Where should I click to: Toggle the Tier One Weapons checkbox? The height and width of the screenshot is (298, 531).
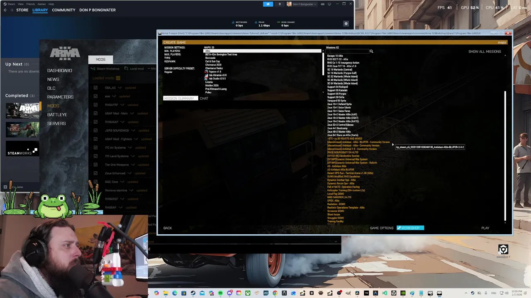(x=95, y=165)
